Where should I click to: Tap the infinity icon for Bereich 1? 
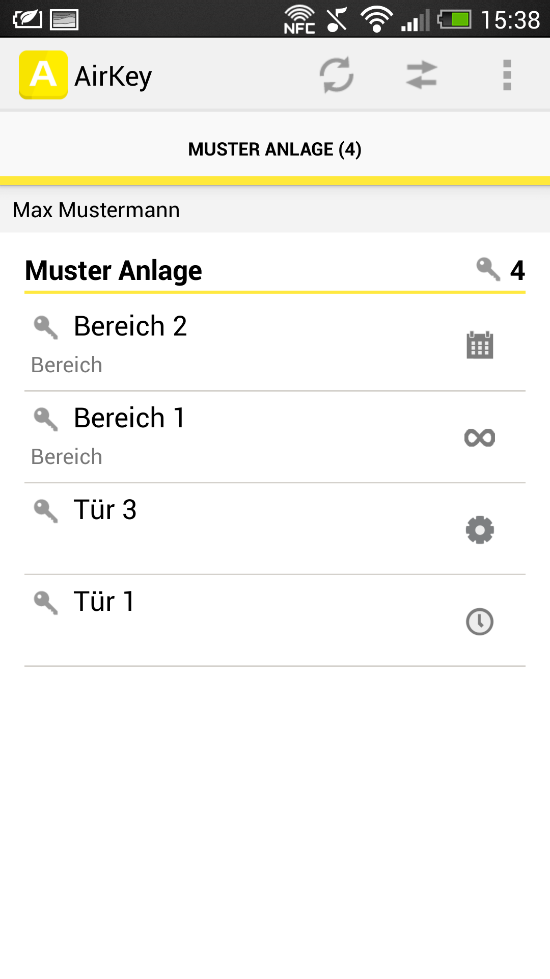(480, 437)
